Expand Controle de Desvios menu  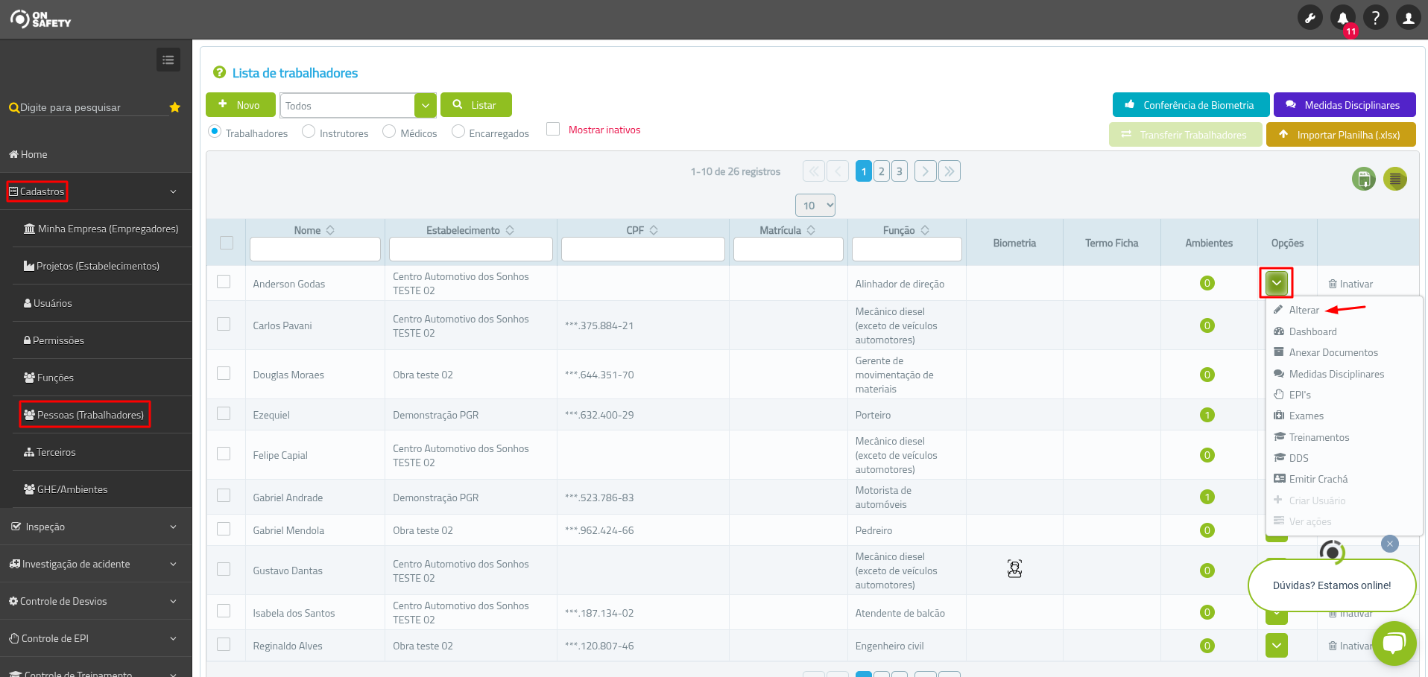95,601
